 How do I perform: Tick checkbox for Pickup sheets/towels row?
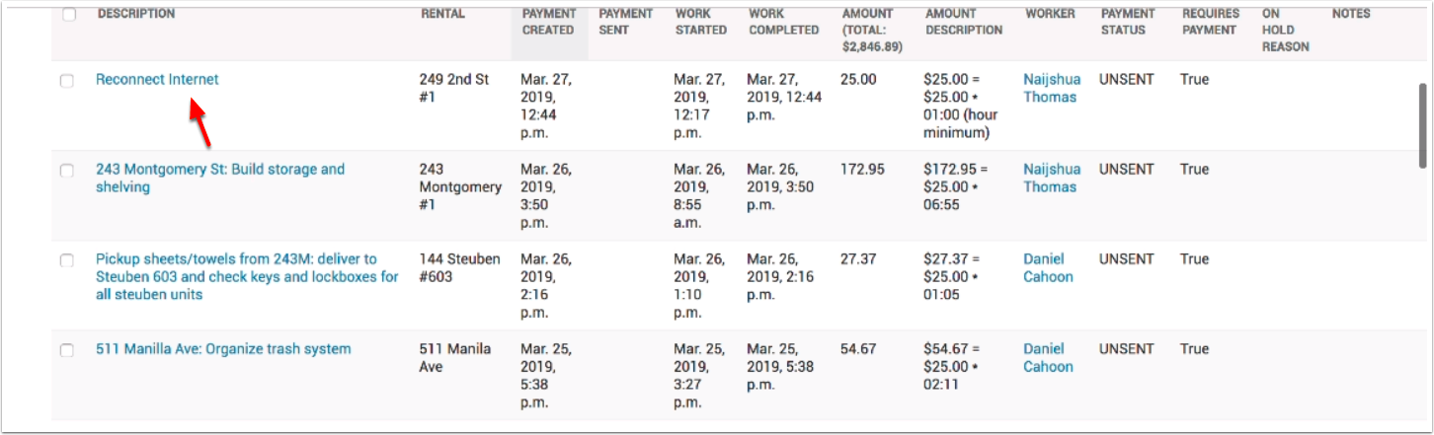[67, 260]
